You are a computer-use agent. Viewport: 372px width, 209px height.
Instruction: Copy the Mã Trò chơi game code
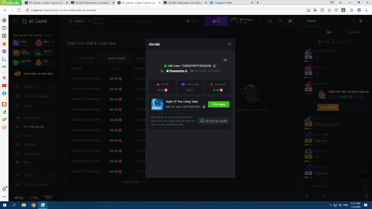(x=204, y=107)
